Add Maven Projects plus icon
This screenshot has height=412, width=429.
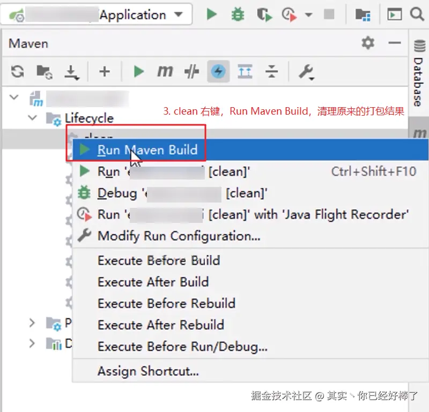point(105,72)
